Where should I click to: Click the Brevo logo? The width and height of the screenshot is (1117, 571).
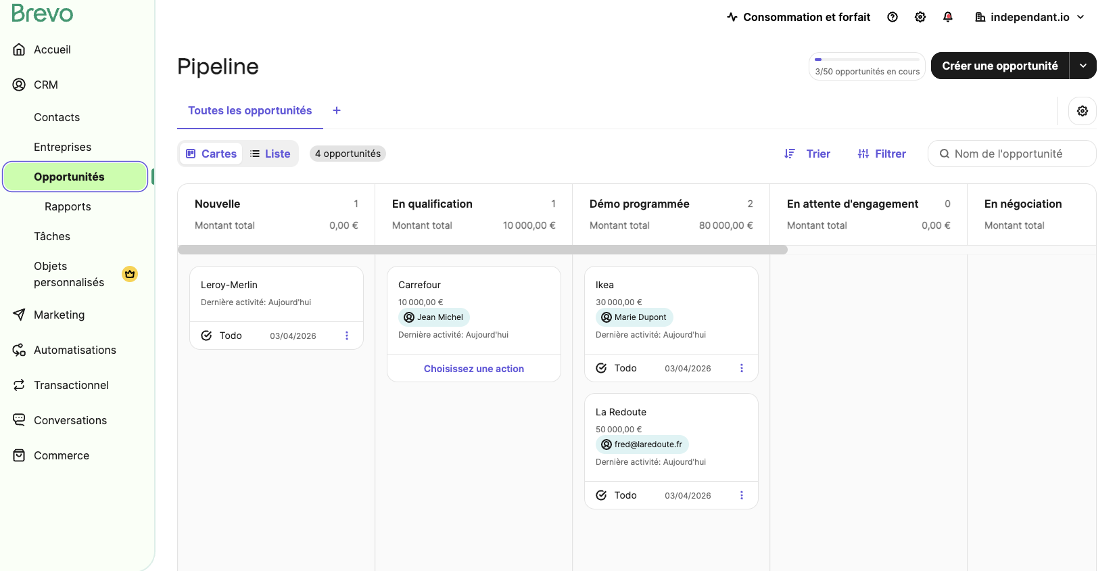(42, 13)
